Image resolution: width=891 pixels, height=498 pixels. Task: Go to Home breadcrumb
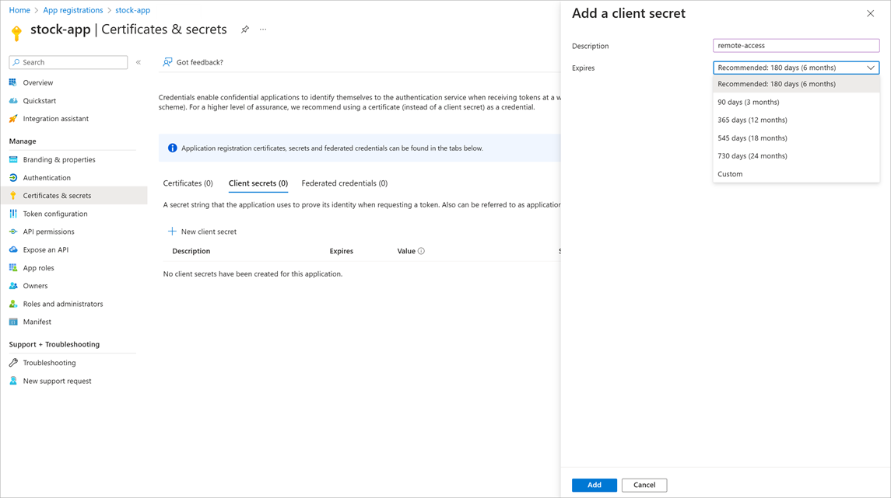point(19,10)
